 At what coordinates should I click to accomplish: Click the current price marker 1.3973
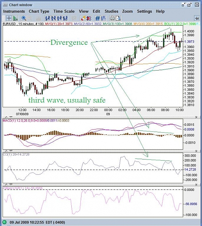(x=189, y=42)
